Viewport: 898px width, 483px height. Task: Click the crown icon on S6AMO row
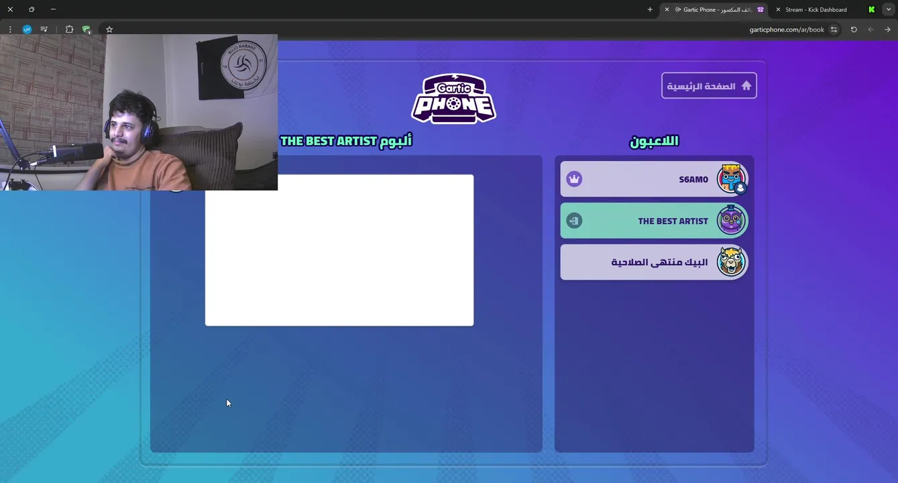point(574,179)
